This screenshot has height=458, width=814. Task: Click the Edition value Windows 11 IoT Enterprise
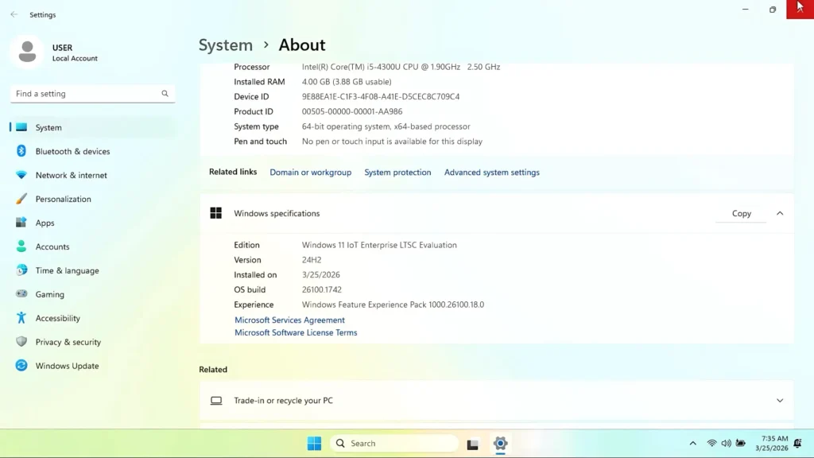379,245
